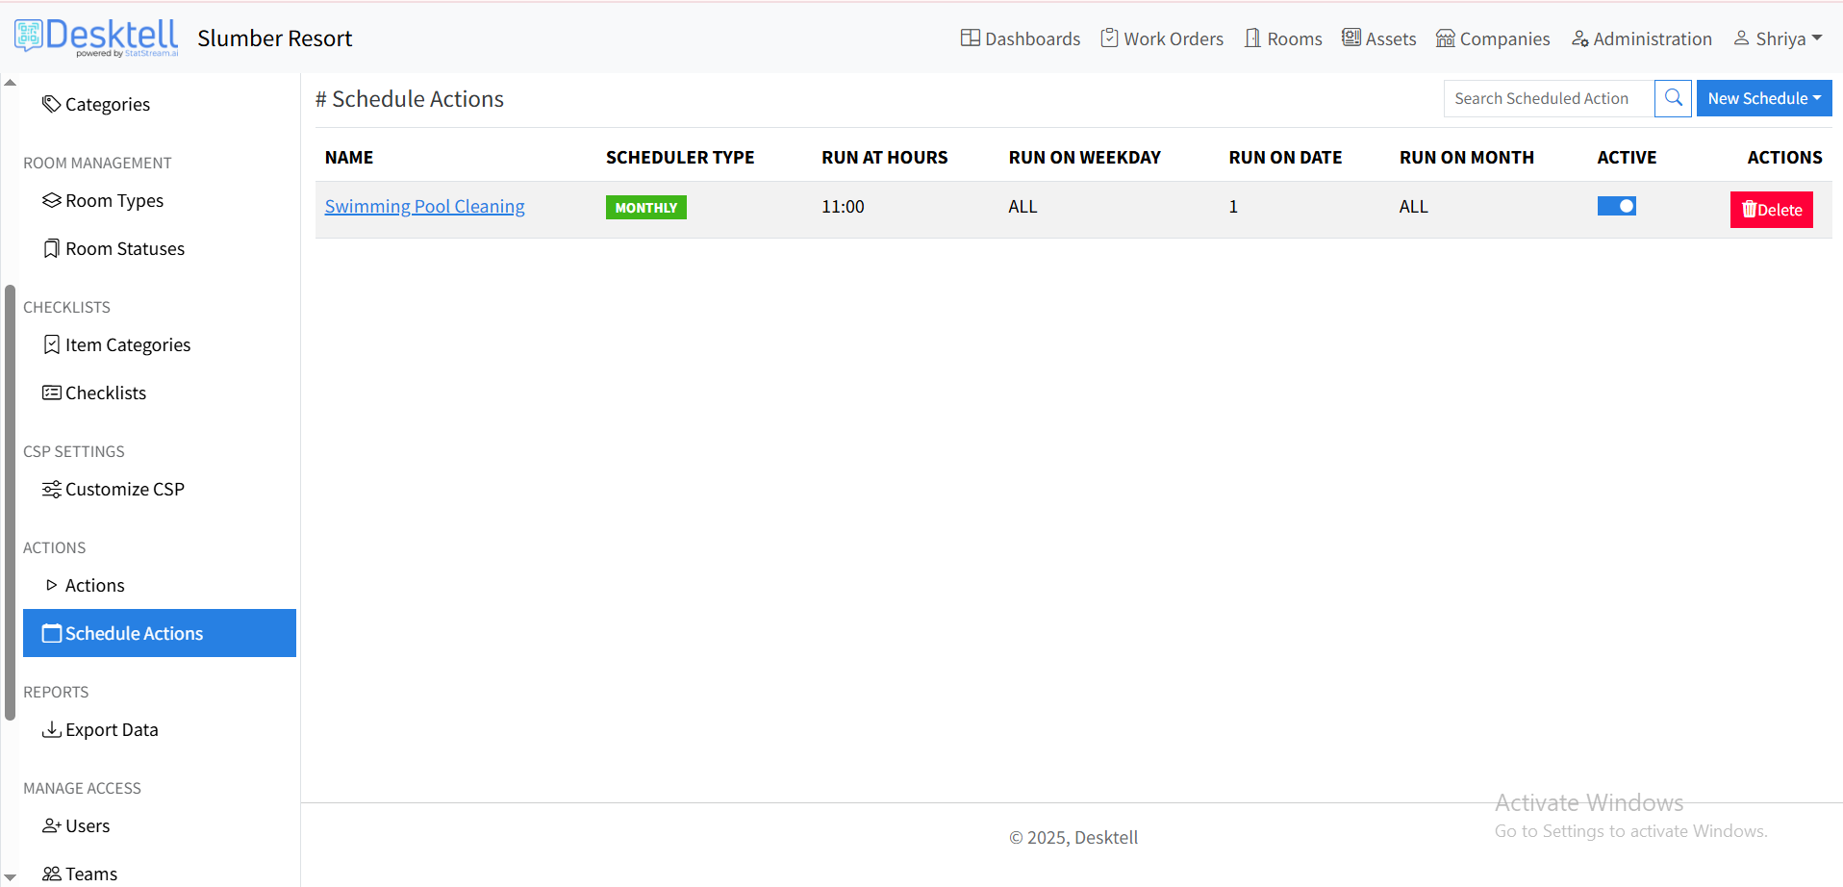Delete the Swimming Pool Cleaning schedule
The image size is (1843, 887).
[1771, 210]
